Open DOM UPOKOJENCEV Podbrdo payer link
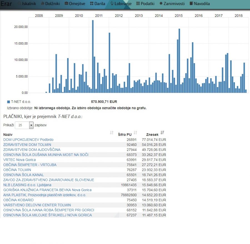Image resolution: width=250 pixels, height=244 pixels. tap(28, 140)
